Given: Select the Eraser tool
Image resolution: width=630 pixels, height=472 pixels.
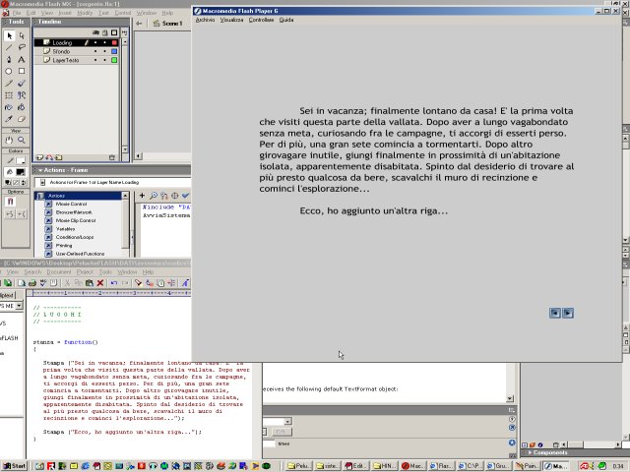Looking at the screenshot, I should point(22,119).
